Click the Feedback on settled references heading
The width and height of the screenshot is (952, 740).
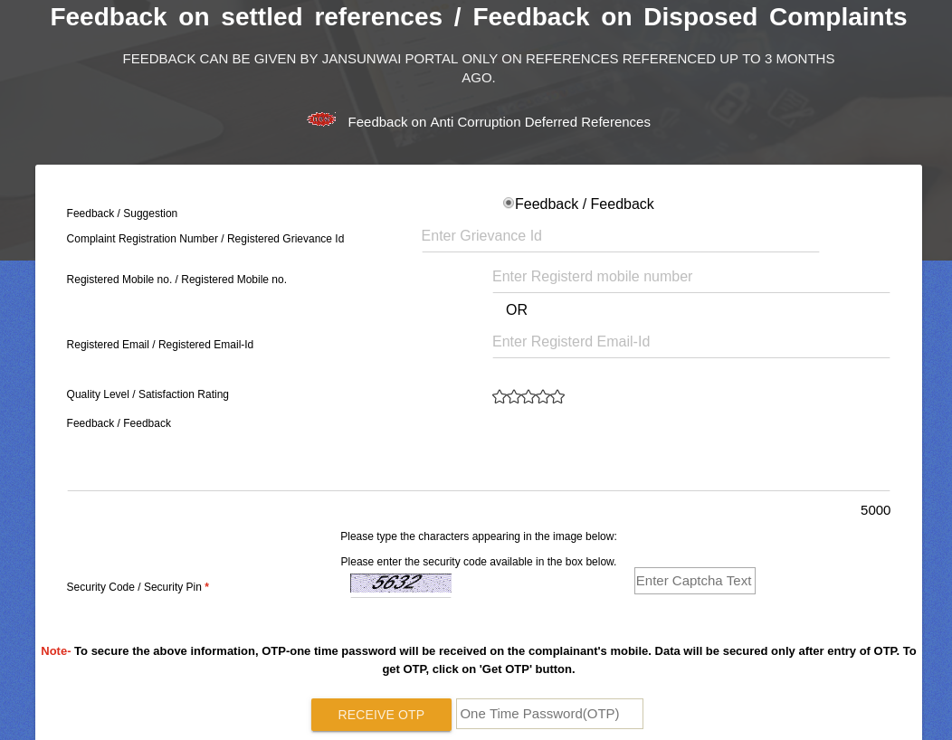(478, 16)
